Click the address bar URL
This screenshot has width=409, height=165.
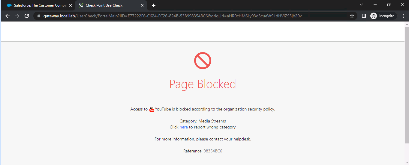173,16
